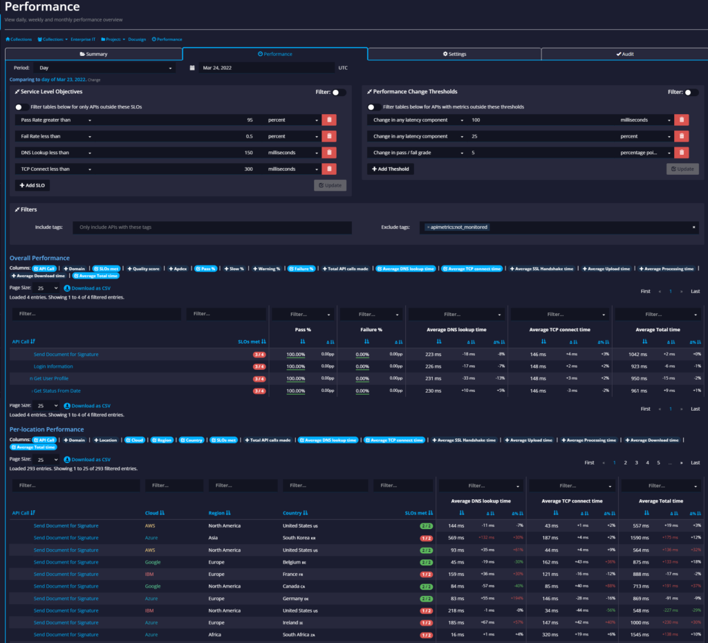Switch to the Audit tab
This screenshot has width=708, height=643.
[625, 54]
